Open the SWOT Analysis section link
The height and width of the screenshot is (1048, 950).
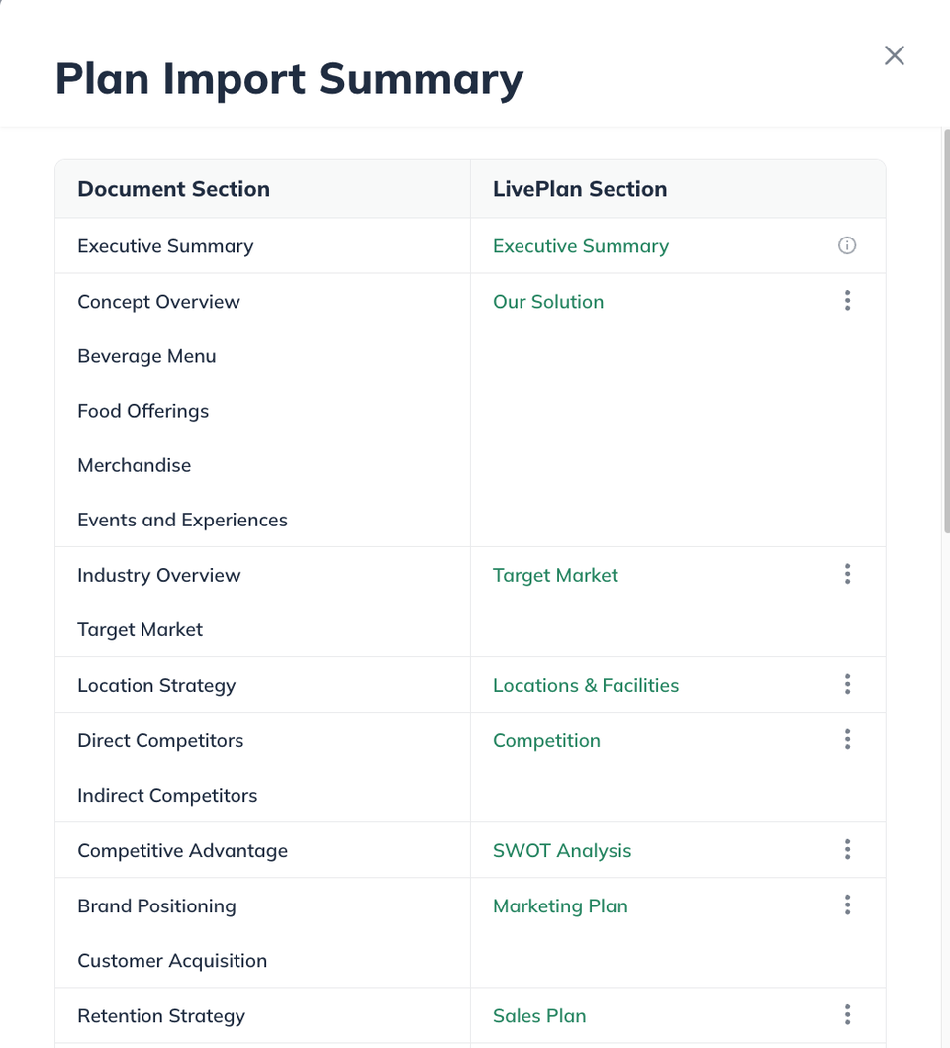pos(561,851)
